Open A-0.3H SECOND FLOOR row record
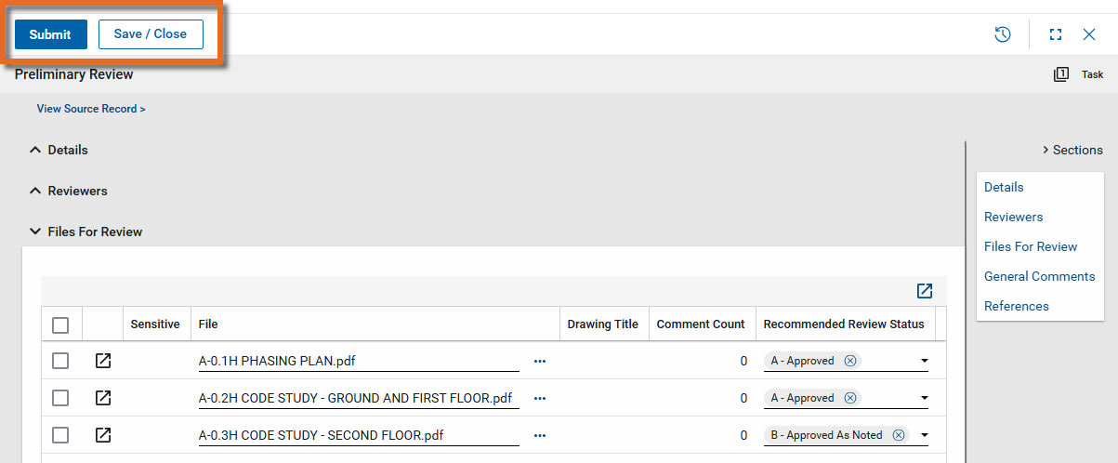Viewport: 1118px width, 463px height. [x=103, y=435]
